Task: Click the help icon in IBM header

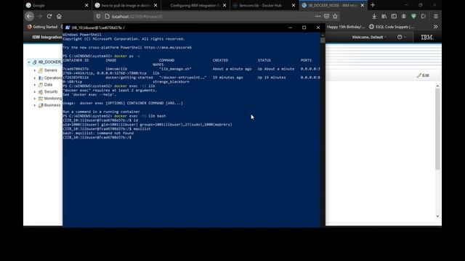Action: tap(400, 37)
